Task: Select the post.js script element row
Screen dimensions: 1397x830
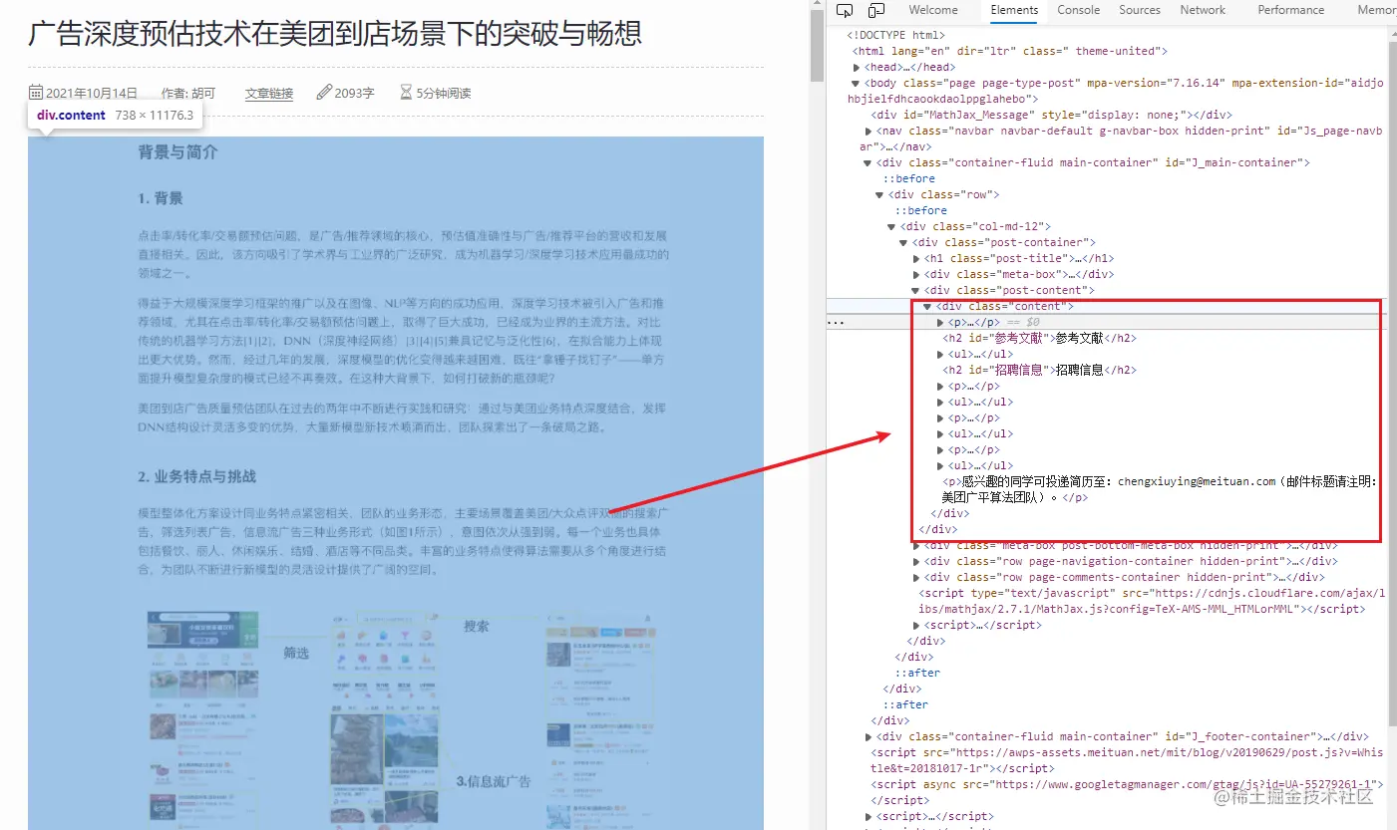Action: 1126,760
